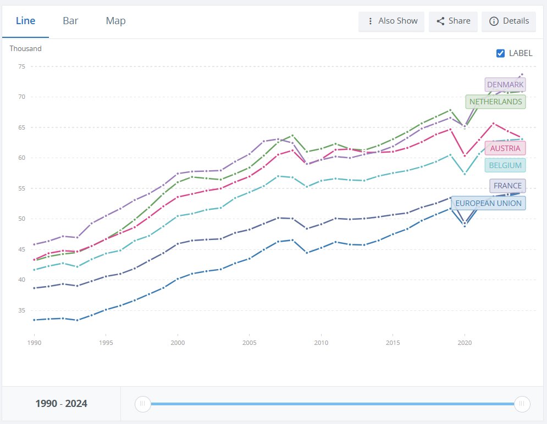Click the 2005 x-axis year label
Screen dimensions: 547x424
click(x=250, y=343)
